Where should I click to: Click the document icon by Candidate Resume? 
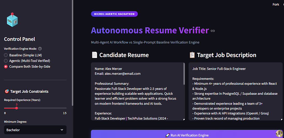click(x=94, y=55)
